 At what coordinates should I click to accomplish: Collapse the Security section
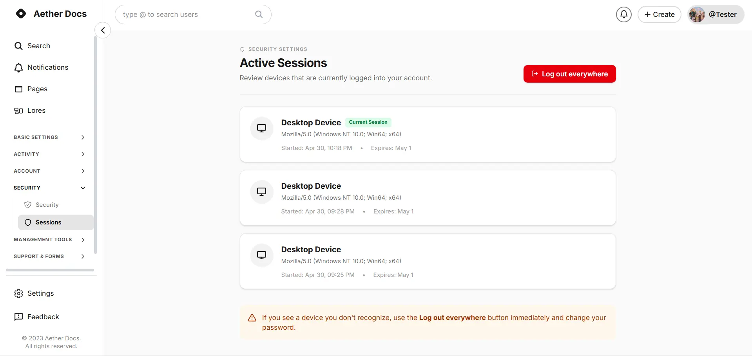coord(49,188)
